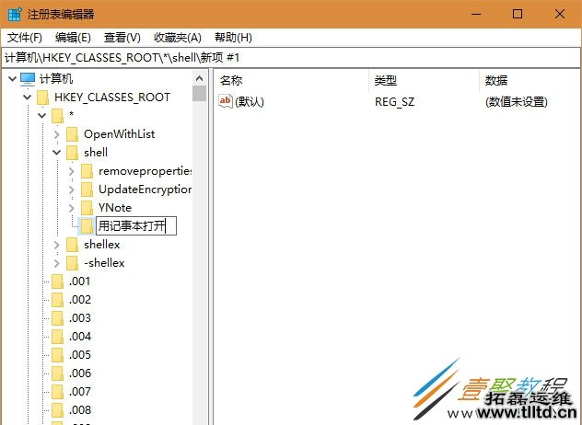Collapse the 计算机 root node
Viewport: 582px width, 425px height.
(12, 78)
